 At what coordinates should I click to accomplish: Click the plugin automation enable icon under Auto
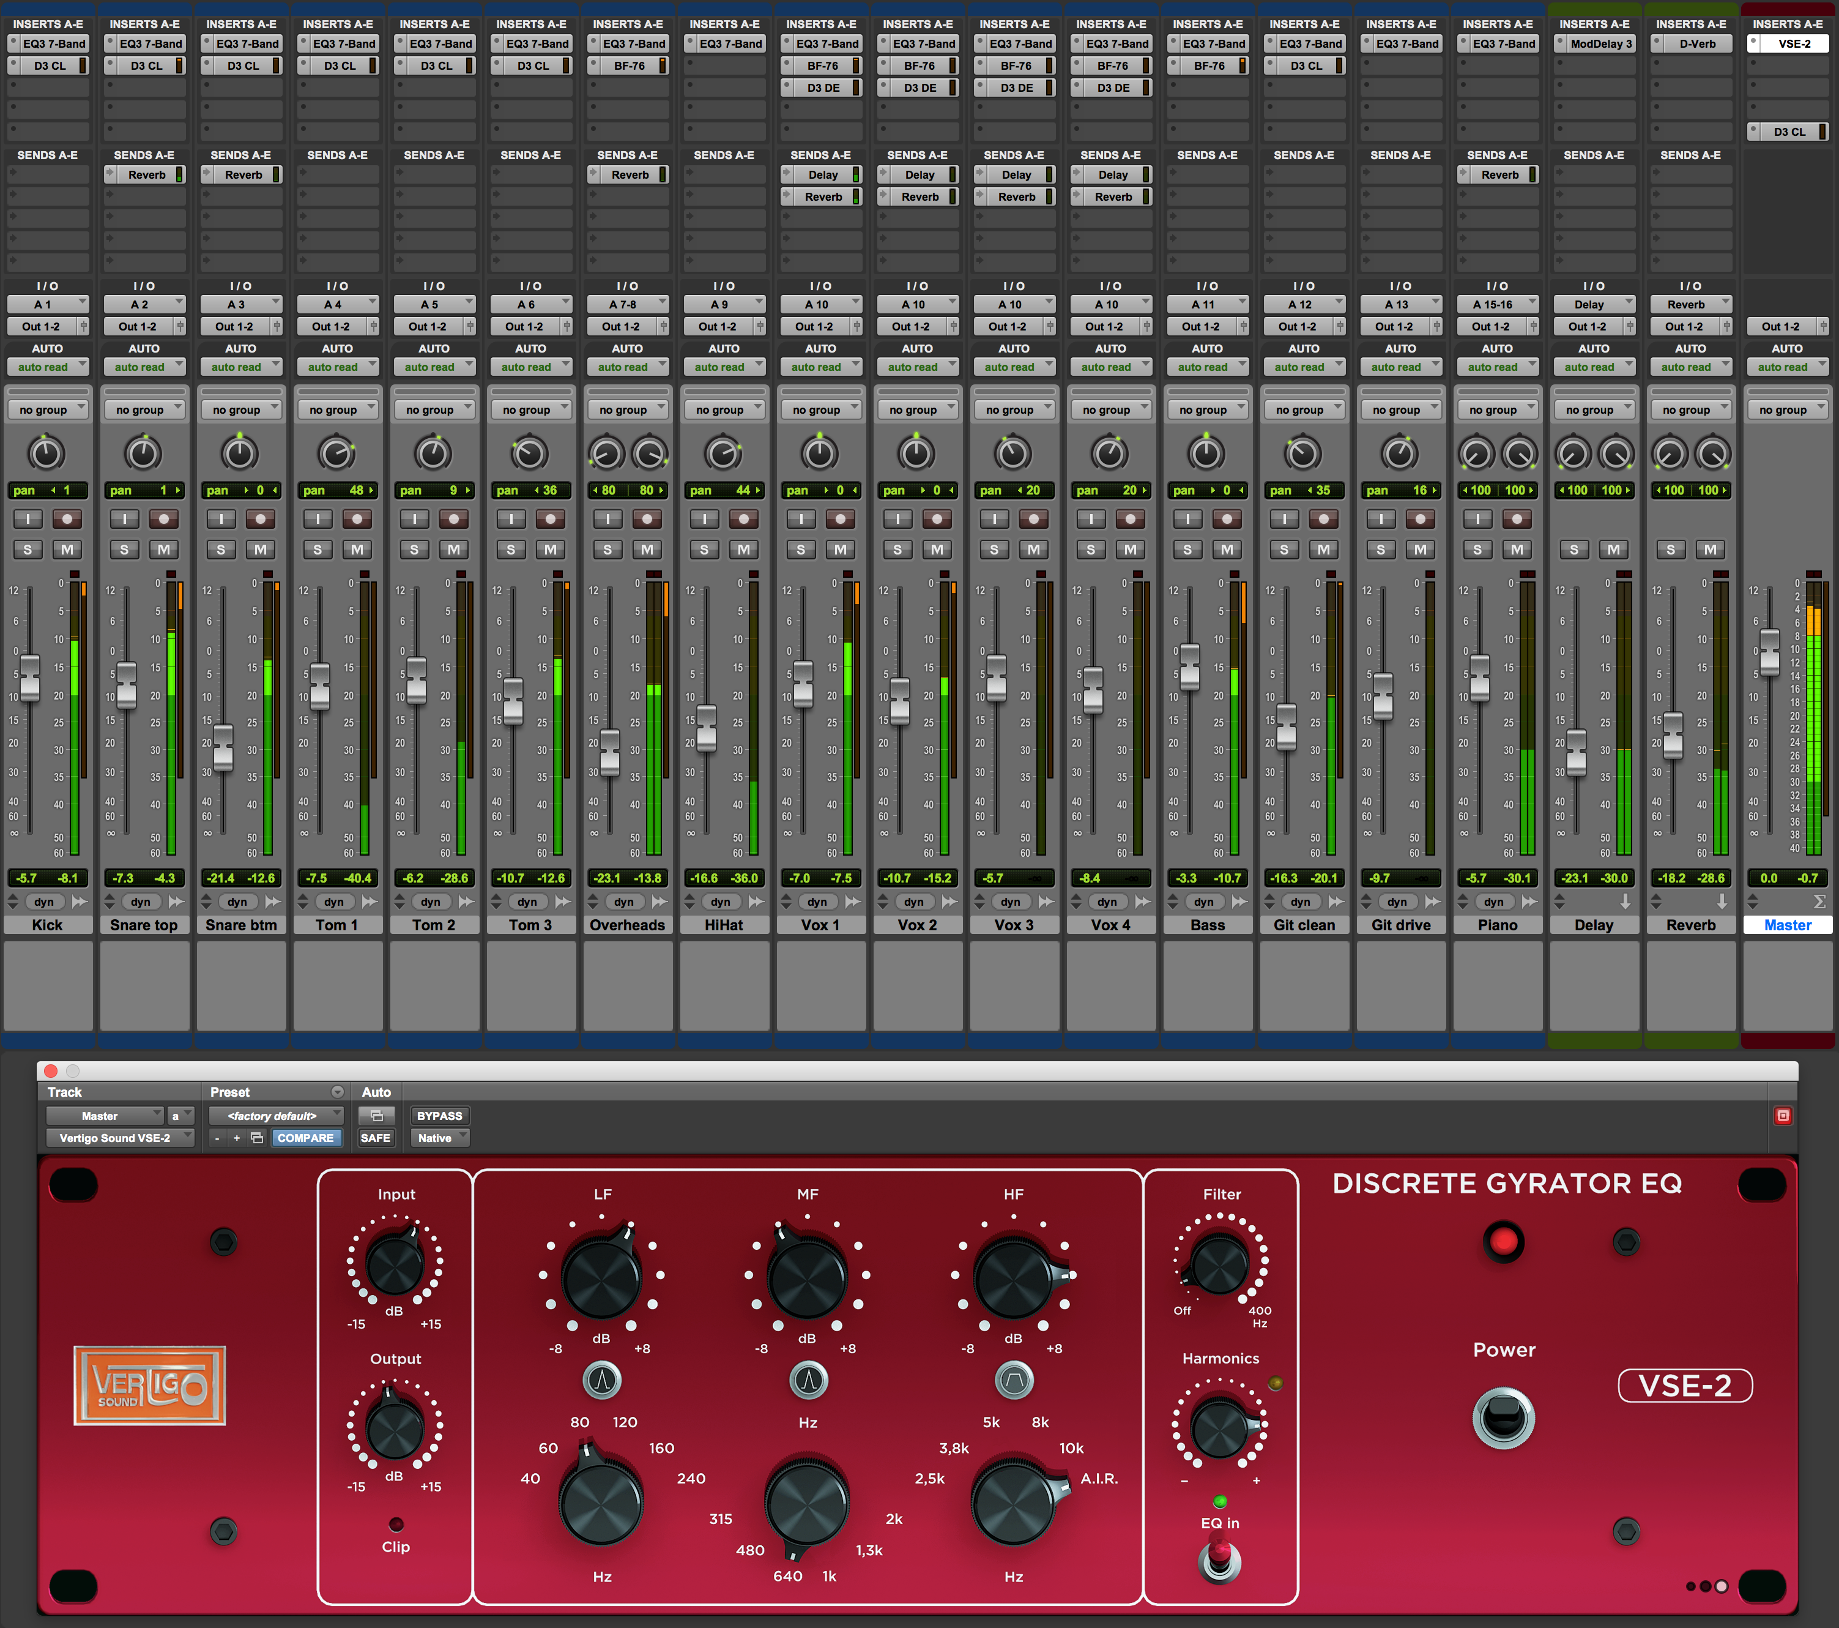pyautogui.click(x=376, y=1116)
